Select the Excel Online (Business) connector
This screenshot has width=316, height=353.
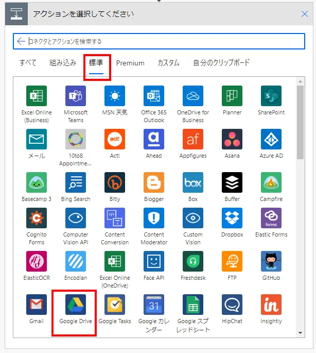click(37, 96)
